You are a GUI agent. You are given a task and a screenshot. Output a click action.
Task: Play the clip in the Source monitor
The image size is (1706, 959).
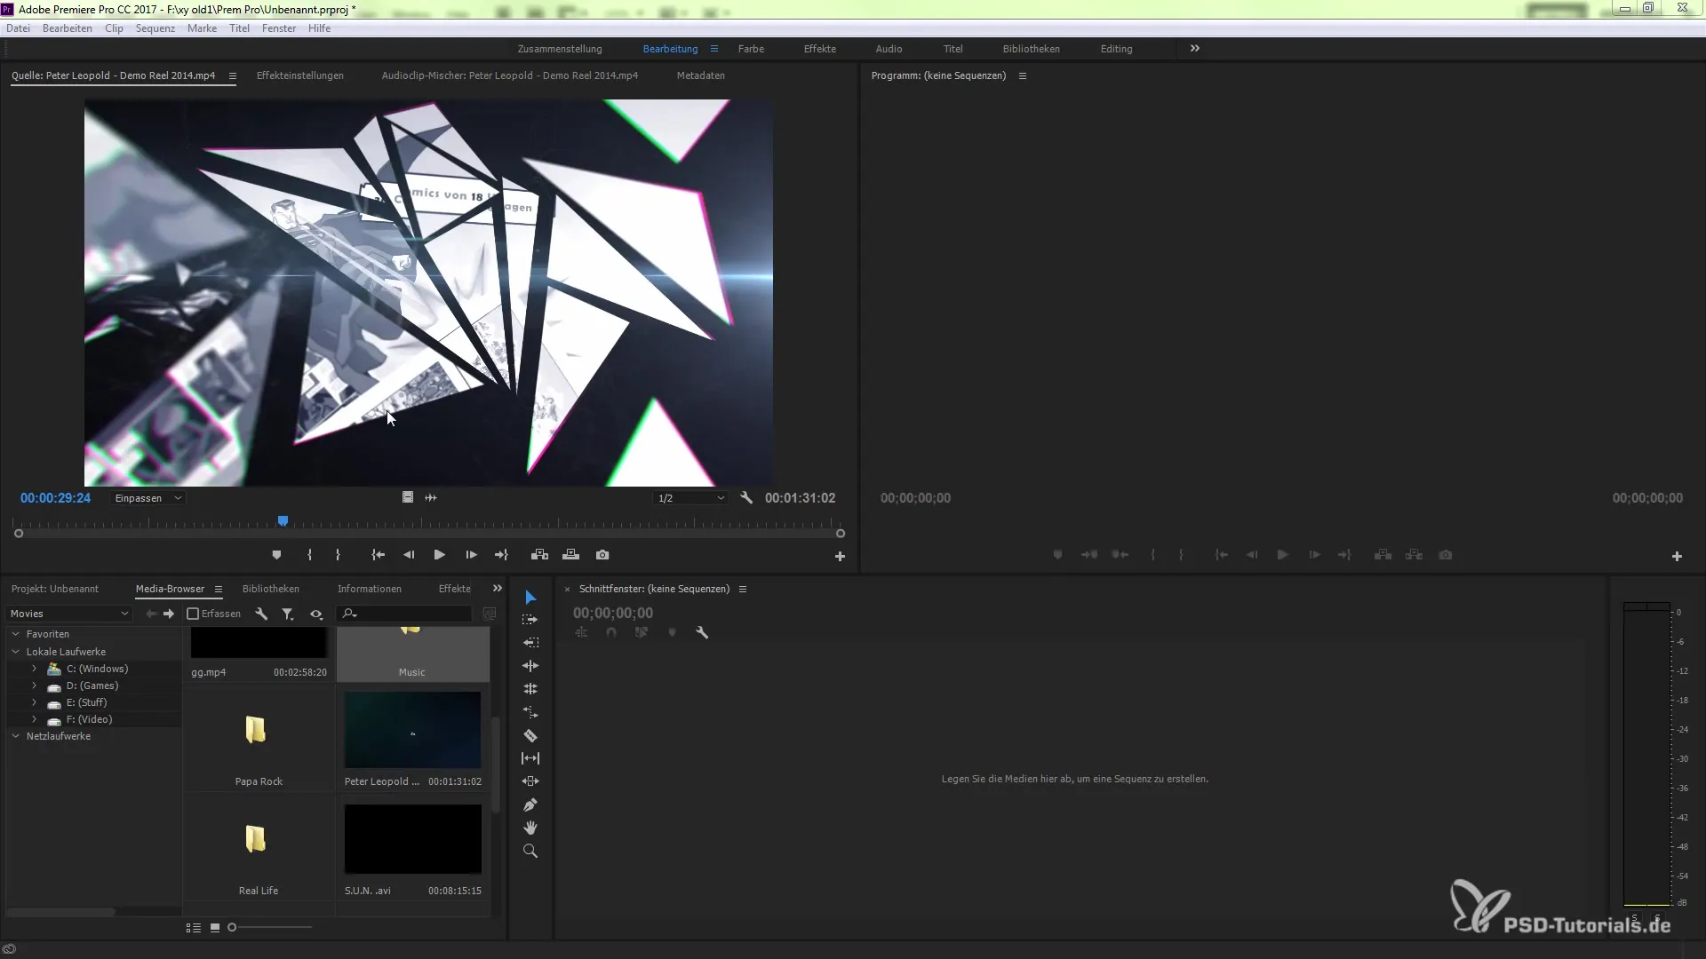tap(439, 555)
